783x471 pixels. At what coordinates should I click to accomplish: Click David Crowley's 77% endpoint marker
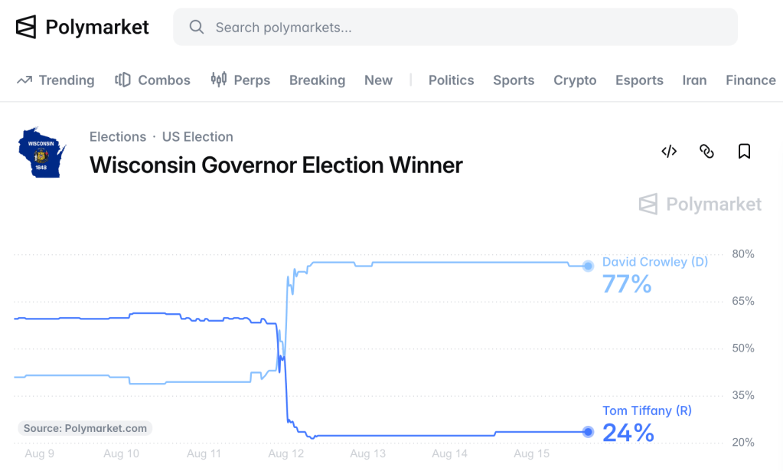coord(589,267)
